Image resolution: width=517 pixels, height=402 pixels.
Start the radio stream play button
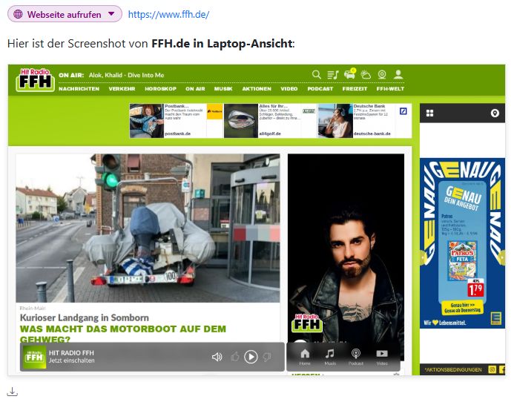point(251,357)
